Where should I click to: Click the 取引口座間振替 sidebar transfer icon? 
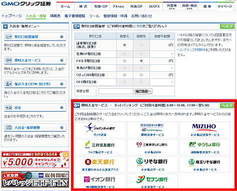point(8,37)
